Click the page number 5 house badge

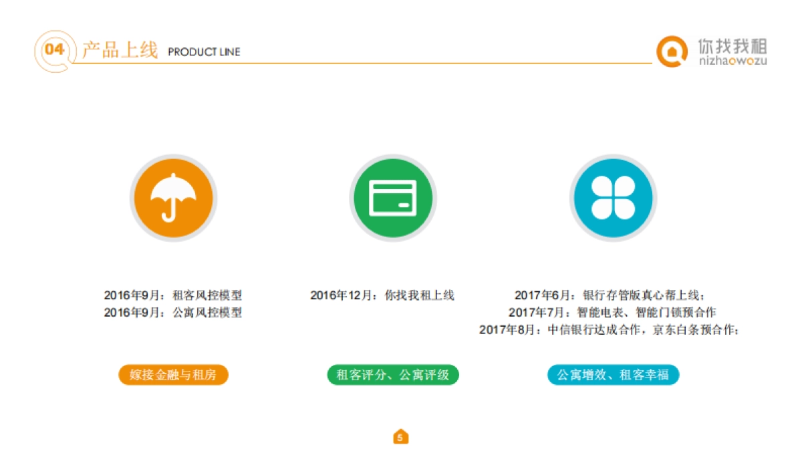[400, 437]
